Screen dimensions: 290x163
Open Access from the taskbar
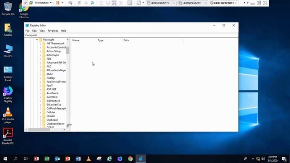pyautogui.click(x=36, y=159)
